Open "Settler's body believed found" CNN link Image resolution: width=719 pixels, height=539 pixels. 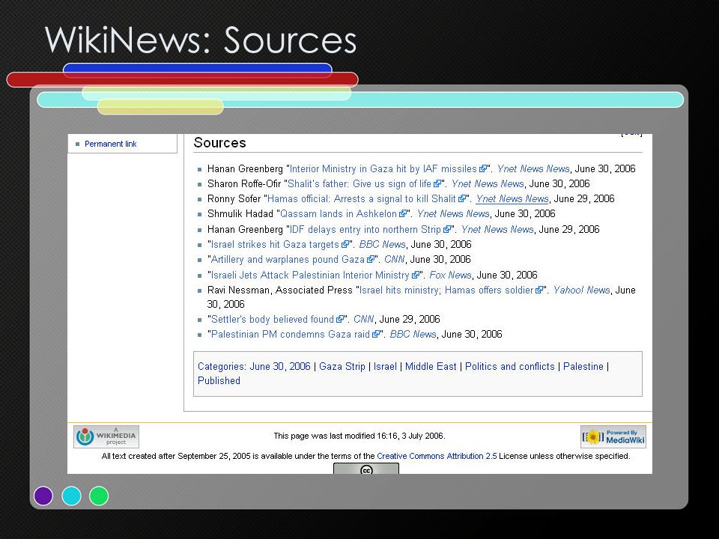273,319
